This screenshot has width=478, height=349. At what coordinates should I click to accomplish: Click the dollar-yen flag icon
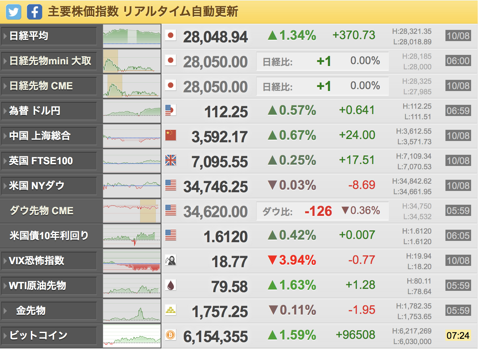click(171, 110)
